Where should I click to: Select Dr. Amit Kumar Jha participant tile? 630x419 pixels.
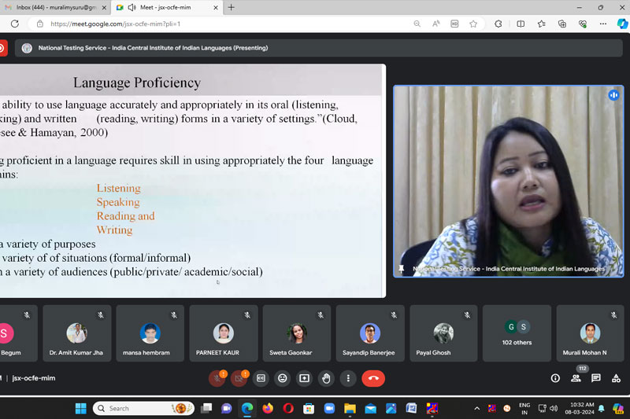[x=76, y=333]
